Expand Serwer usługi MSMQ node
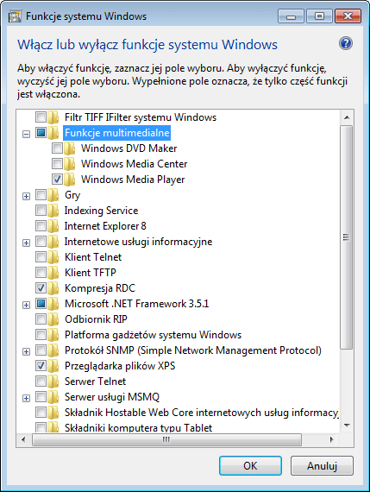Image resolution: width=370 pixels, height=492 pixels. click(27, 399)
